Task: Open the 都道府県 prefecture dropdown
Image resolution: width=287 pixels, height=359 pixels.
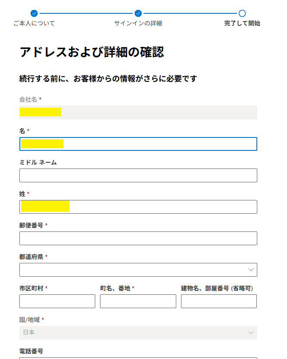Action: click(x=138, y=270)
